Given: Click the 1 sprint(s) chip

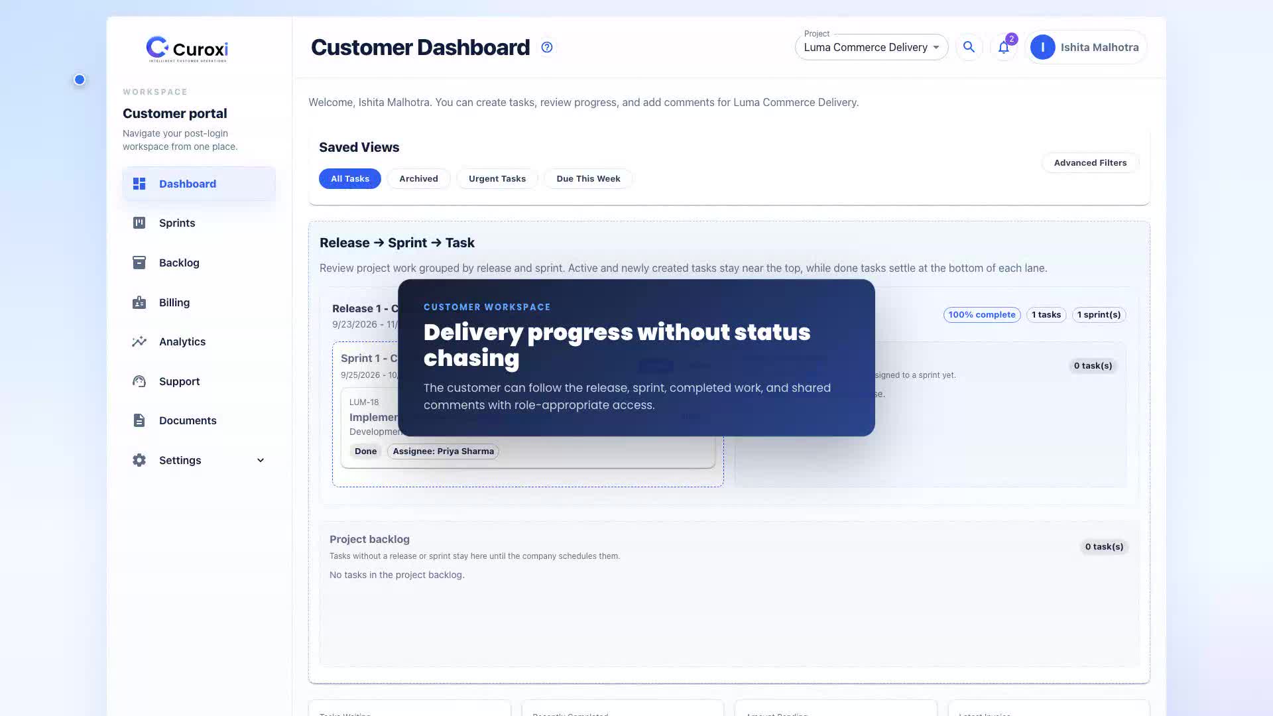Looking at the screenshot, I should click(x=1099, y=314).
